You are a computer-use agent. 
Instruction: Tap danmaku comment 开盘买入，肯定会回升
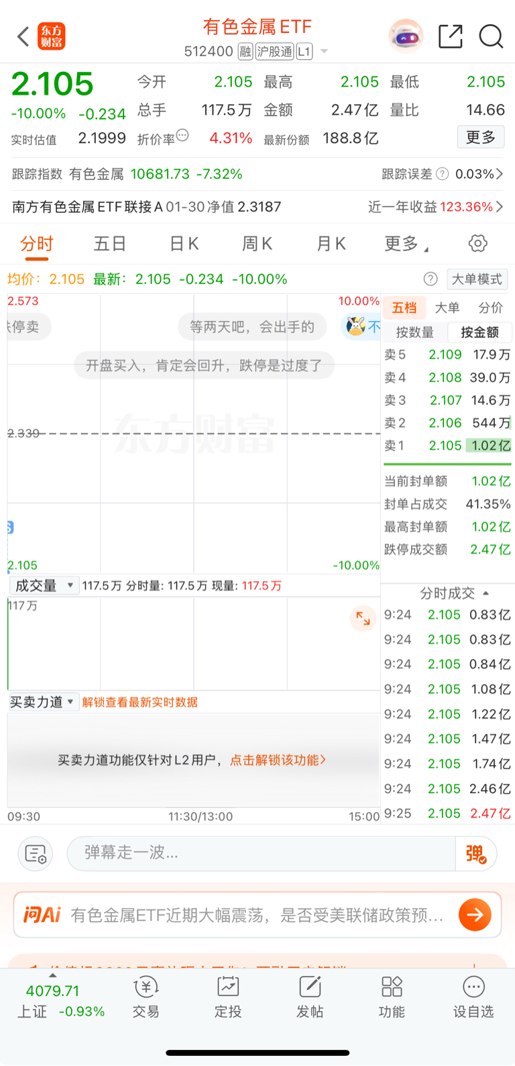204,365
